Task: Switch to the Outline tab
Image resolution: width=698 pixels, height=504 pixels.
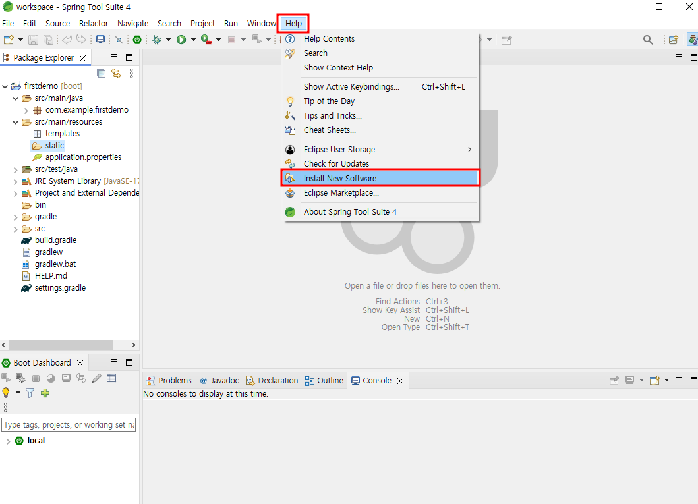Action: [324, 381]
